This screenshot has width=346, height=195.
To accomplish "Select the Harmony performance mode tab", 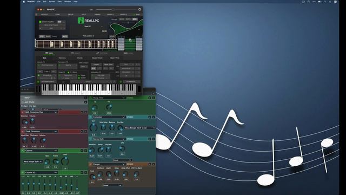I will (x=62, y=58).
